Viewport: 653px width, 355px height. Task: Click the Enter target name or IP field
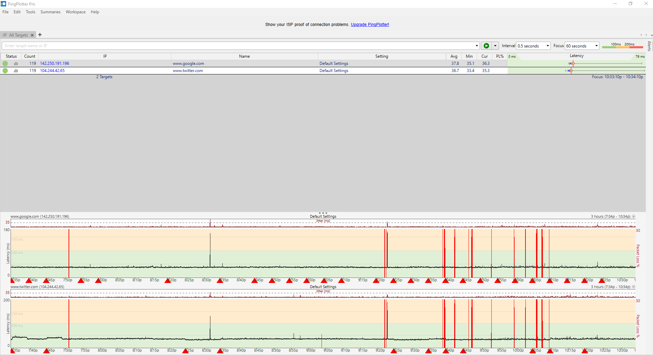point(239,46)
